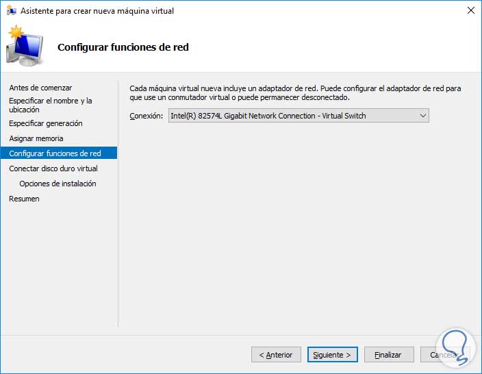Select Configurar funciones de red in sidebar
Image resolution: width=482 pixels, height=374 pixels.
(x=55, y=153)
